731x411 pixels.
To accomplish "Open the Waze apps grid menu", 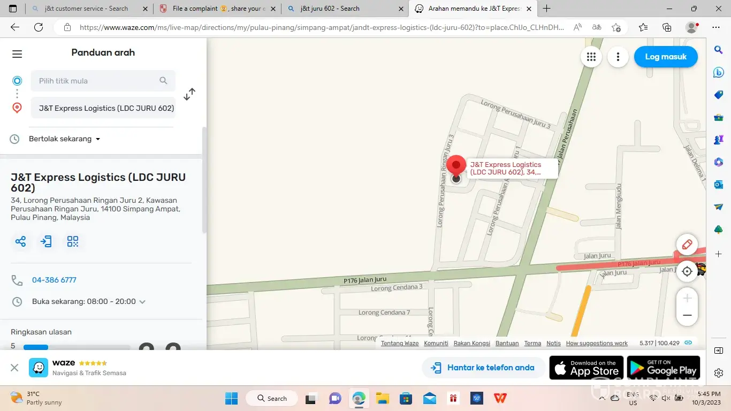I will (x=591, y=57).
